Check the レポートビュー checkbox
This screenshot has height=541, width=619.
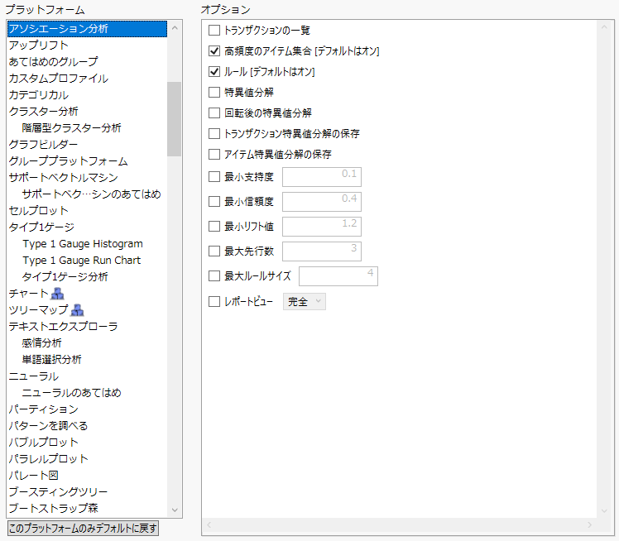pos(214,302)
